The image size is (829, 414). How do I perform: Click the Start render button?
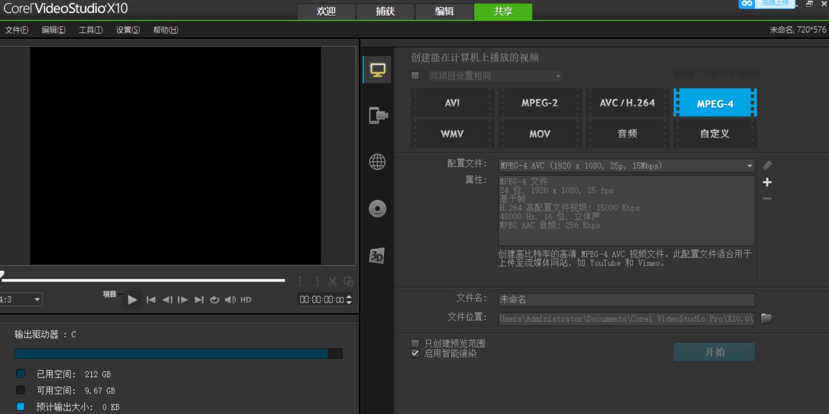point(714,352)
